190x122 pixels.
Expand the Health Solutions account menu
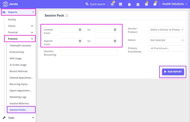(x=174, y=4)
